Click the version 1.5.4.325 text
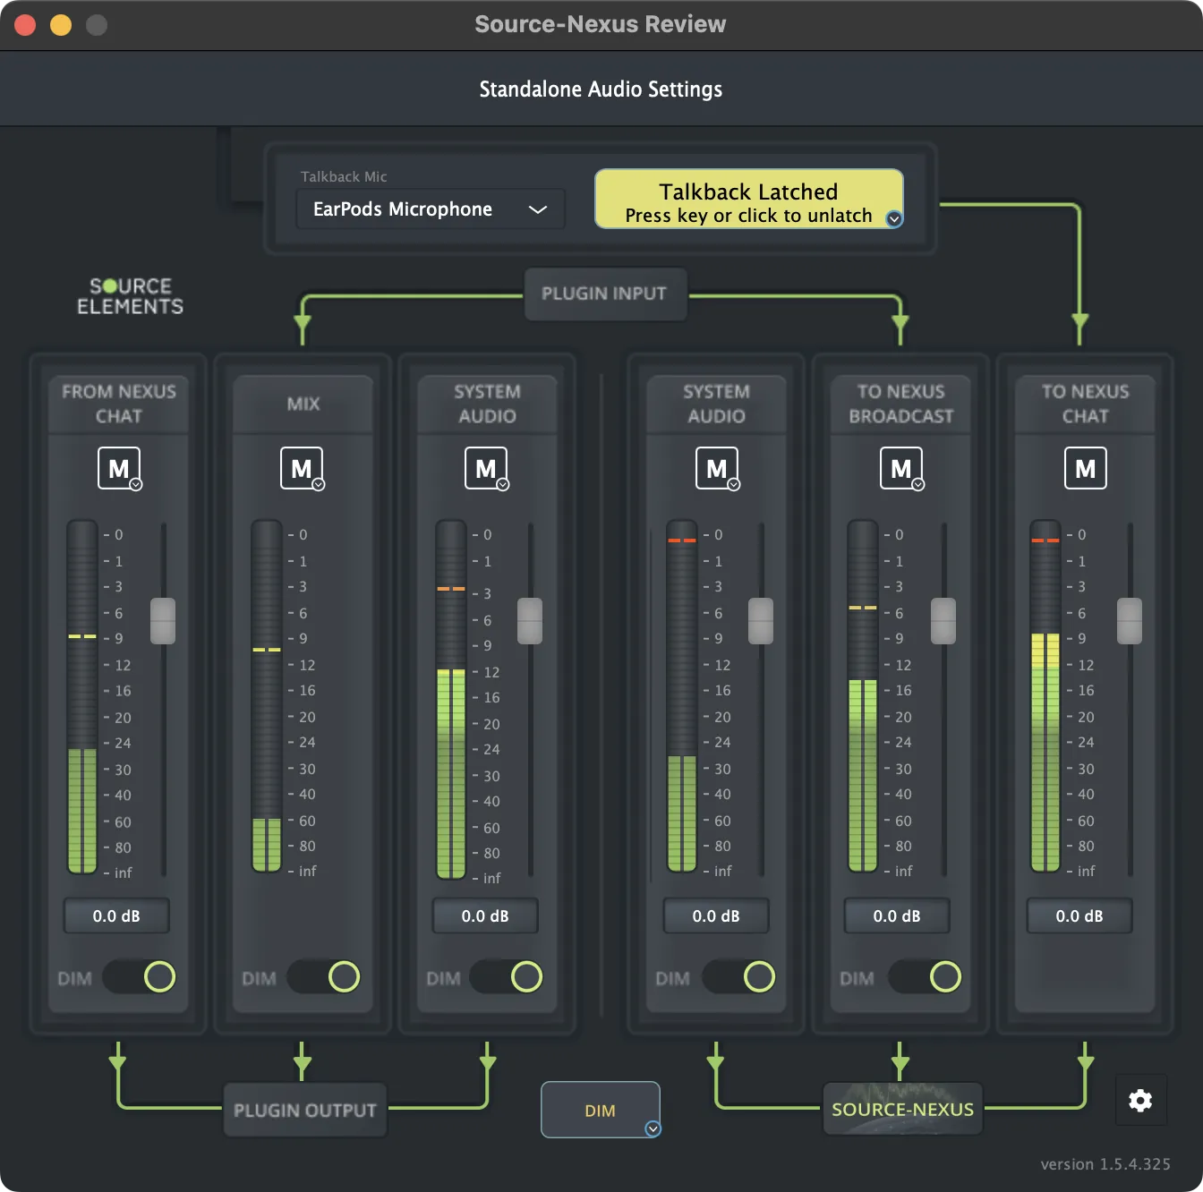 pyautogui.click(x=1105, y=1164)
